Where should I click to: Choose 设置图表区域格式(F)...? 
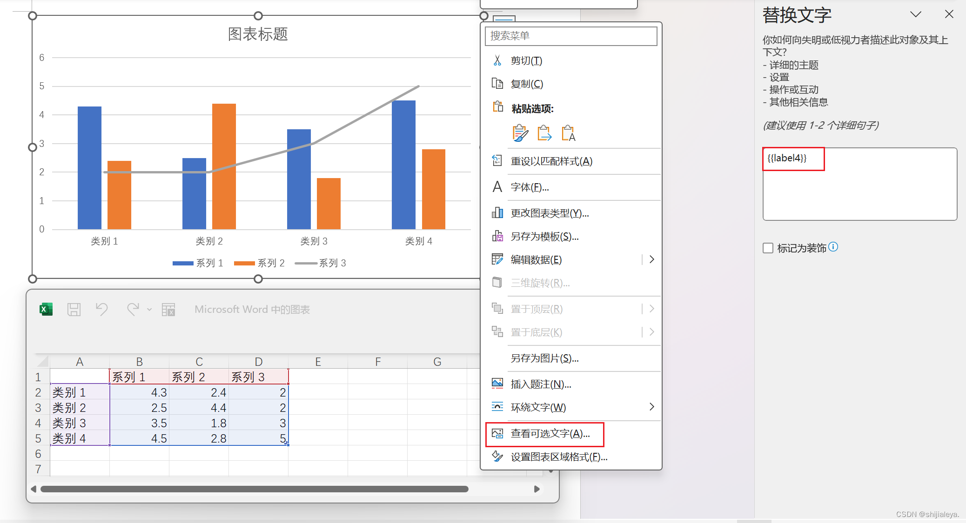point(559,457)
